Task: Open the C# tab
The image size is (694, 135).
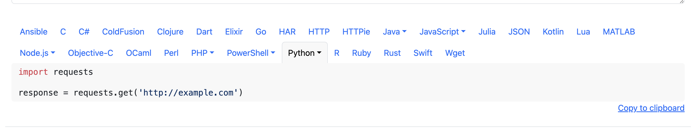Action: [84, 32]
